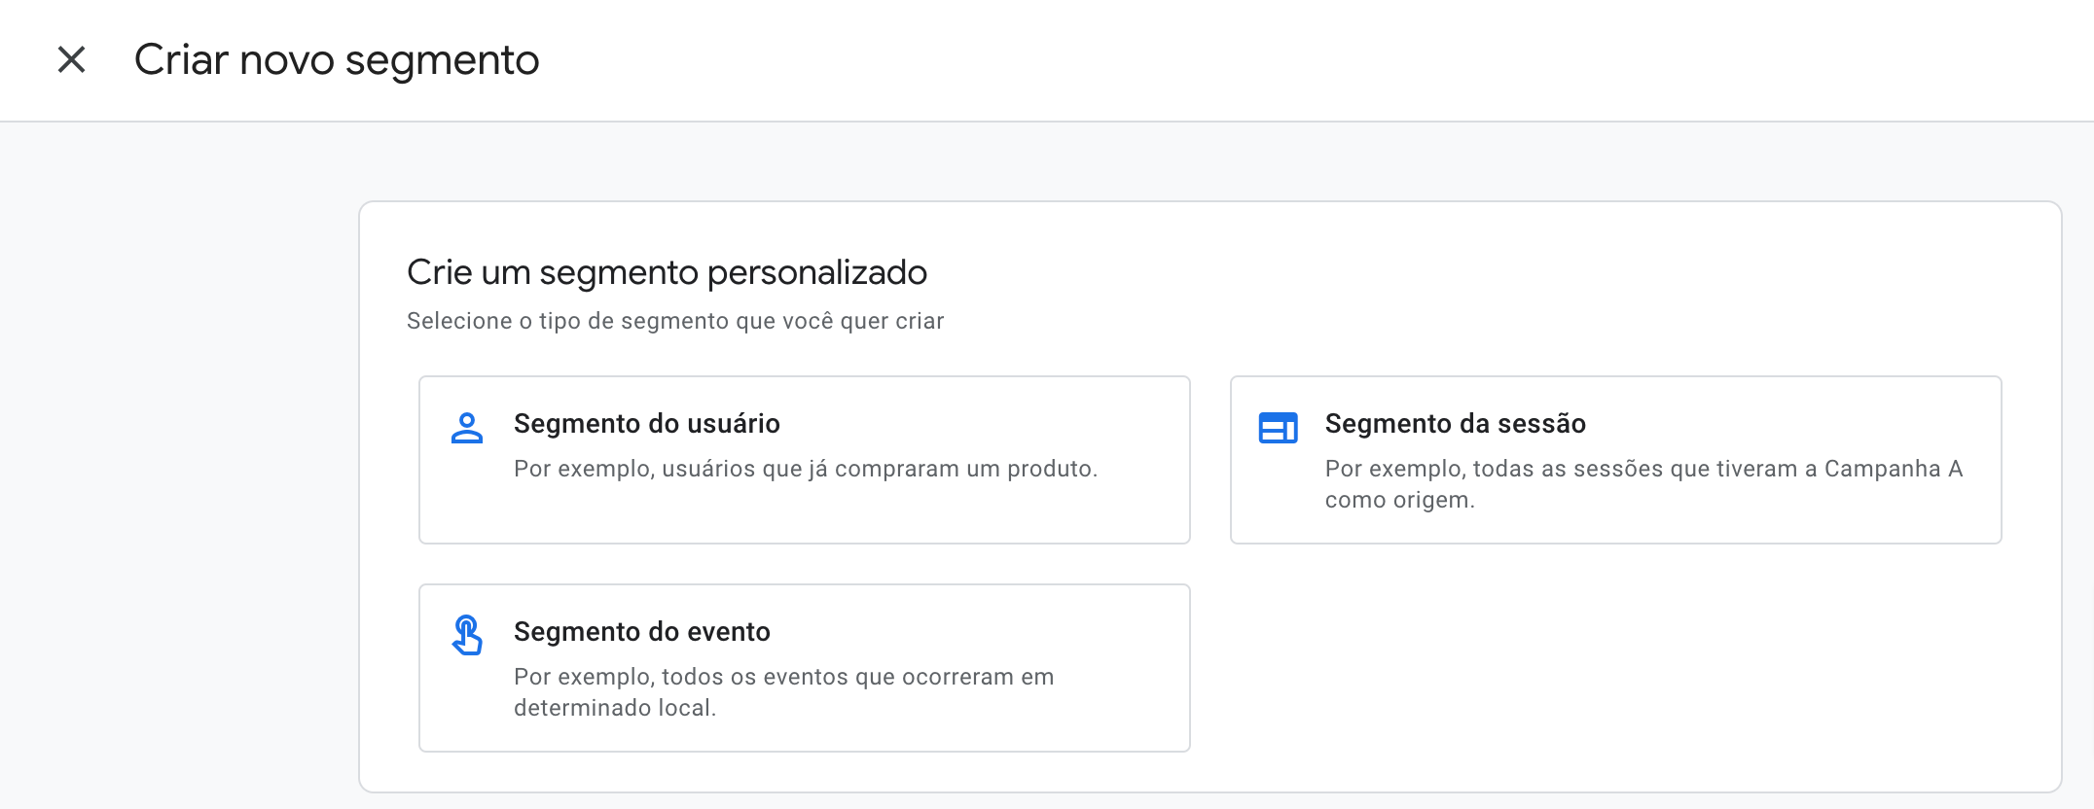Click the Criar novo segmento header title

coord(337,60)
